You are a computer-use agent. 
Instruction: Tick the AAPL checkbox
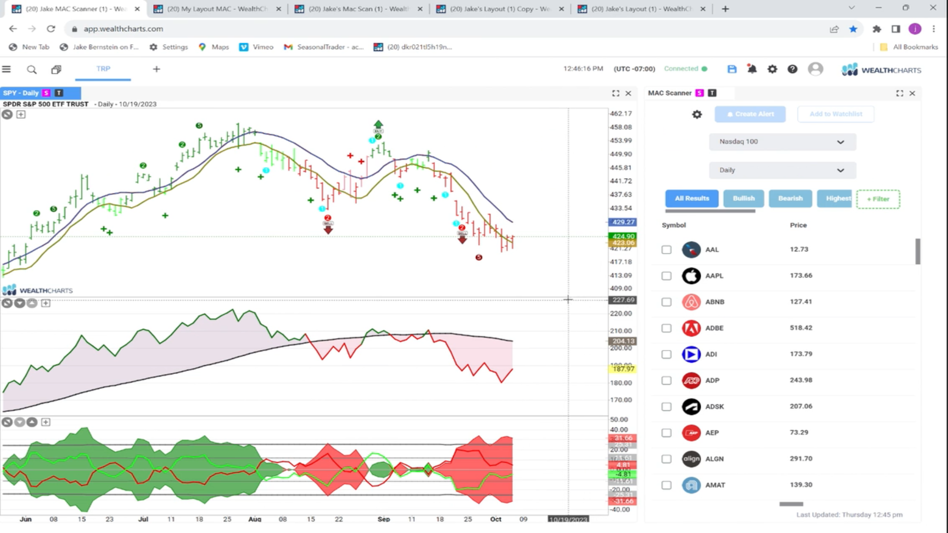667,276
